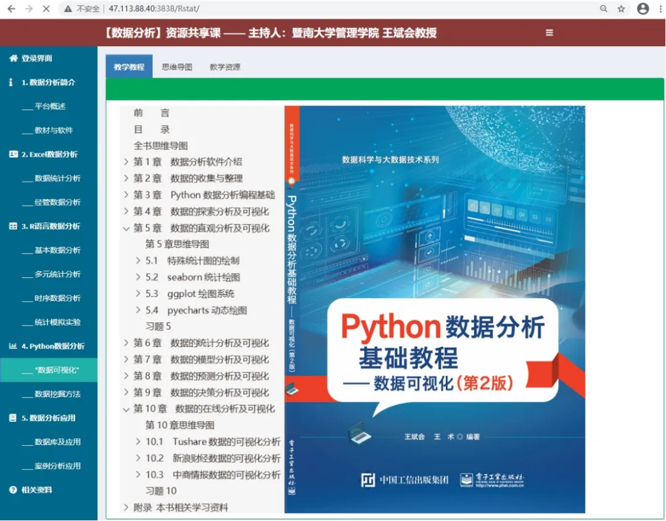Expand chapter 第8章 数据的预测分析及可视化
666x521 pixels.
(126, 376)
